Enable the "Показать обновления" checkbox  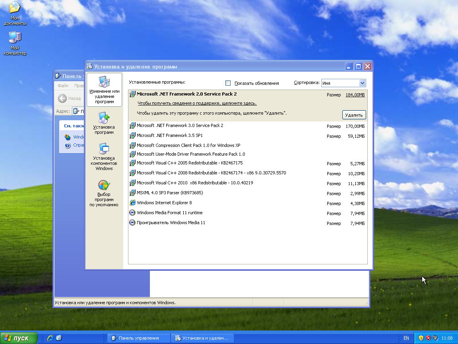228,83
